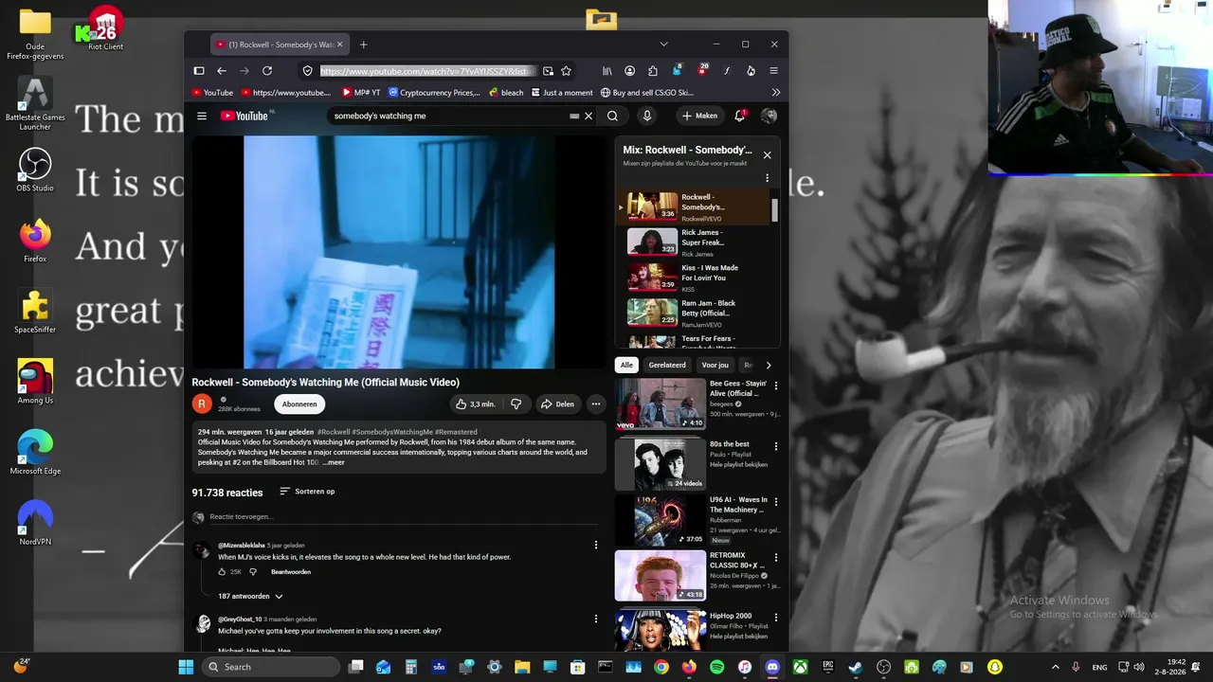The height and width of the screenshot is (682, 1213).
Task: Open the Rockwell channel avatar
Action: coord(202,404)
